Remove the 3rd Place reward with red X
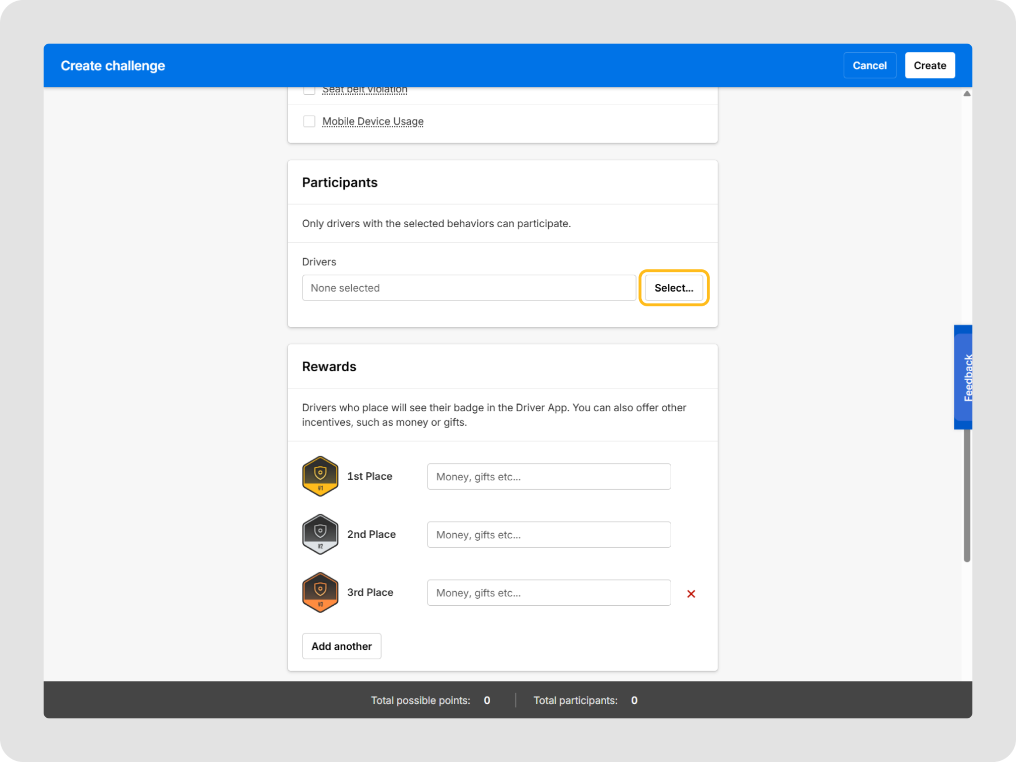This screenshot has height=762, width=1016. pos(691,593)
